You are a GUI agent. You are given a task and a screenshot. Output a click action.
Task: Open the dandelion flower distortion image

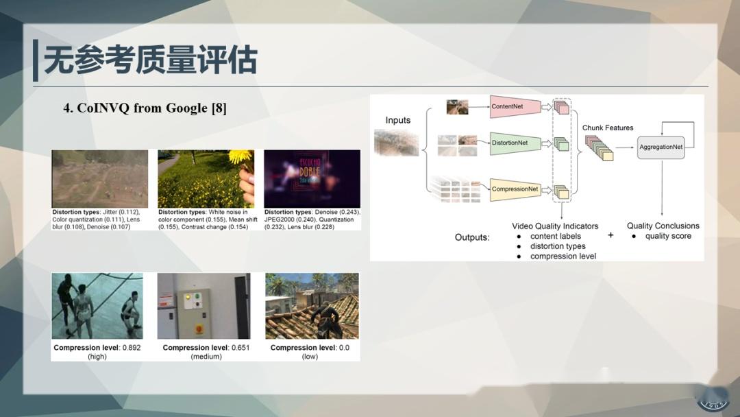pos(206,177)
